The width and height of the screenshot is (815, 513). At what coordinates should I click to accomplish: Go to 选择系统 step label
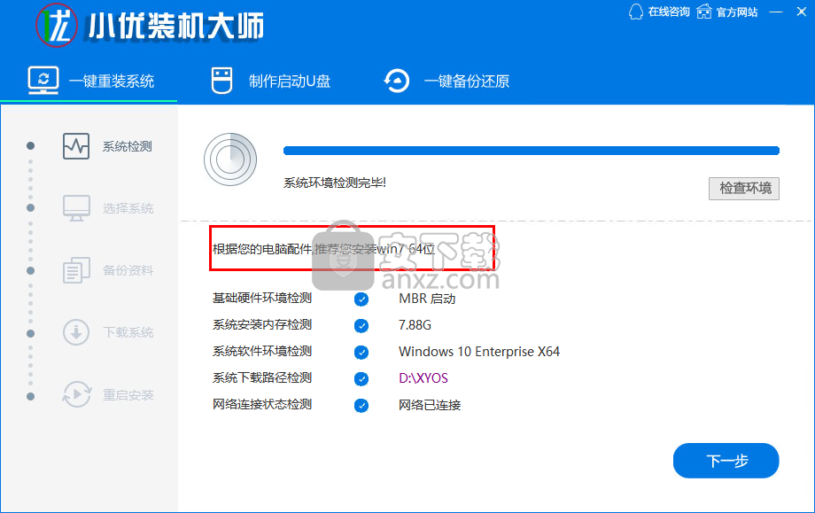128,208
